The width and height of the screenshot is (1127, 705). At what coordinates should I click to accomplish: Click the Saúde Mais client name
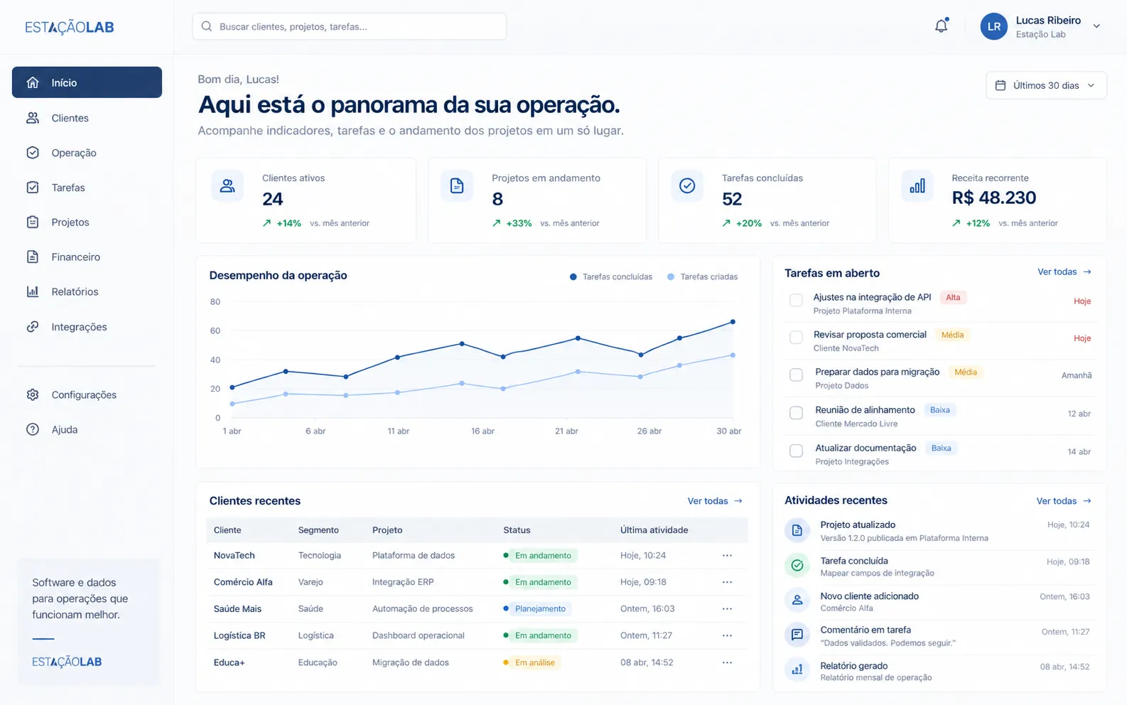click(x=237, y=609)
